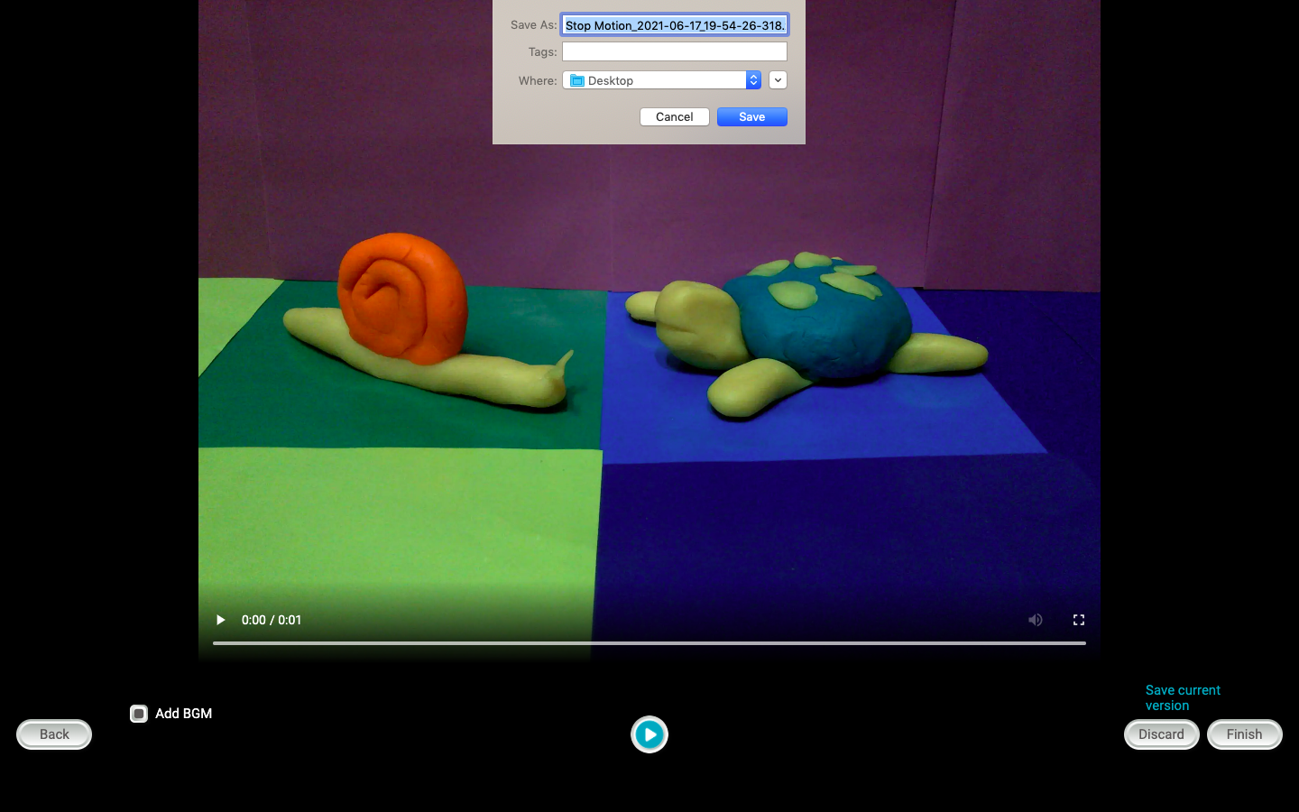
Task: Play the video using the small player control
Action: pyautogui.click(x=220, y=620)
